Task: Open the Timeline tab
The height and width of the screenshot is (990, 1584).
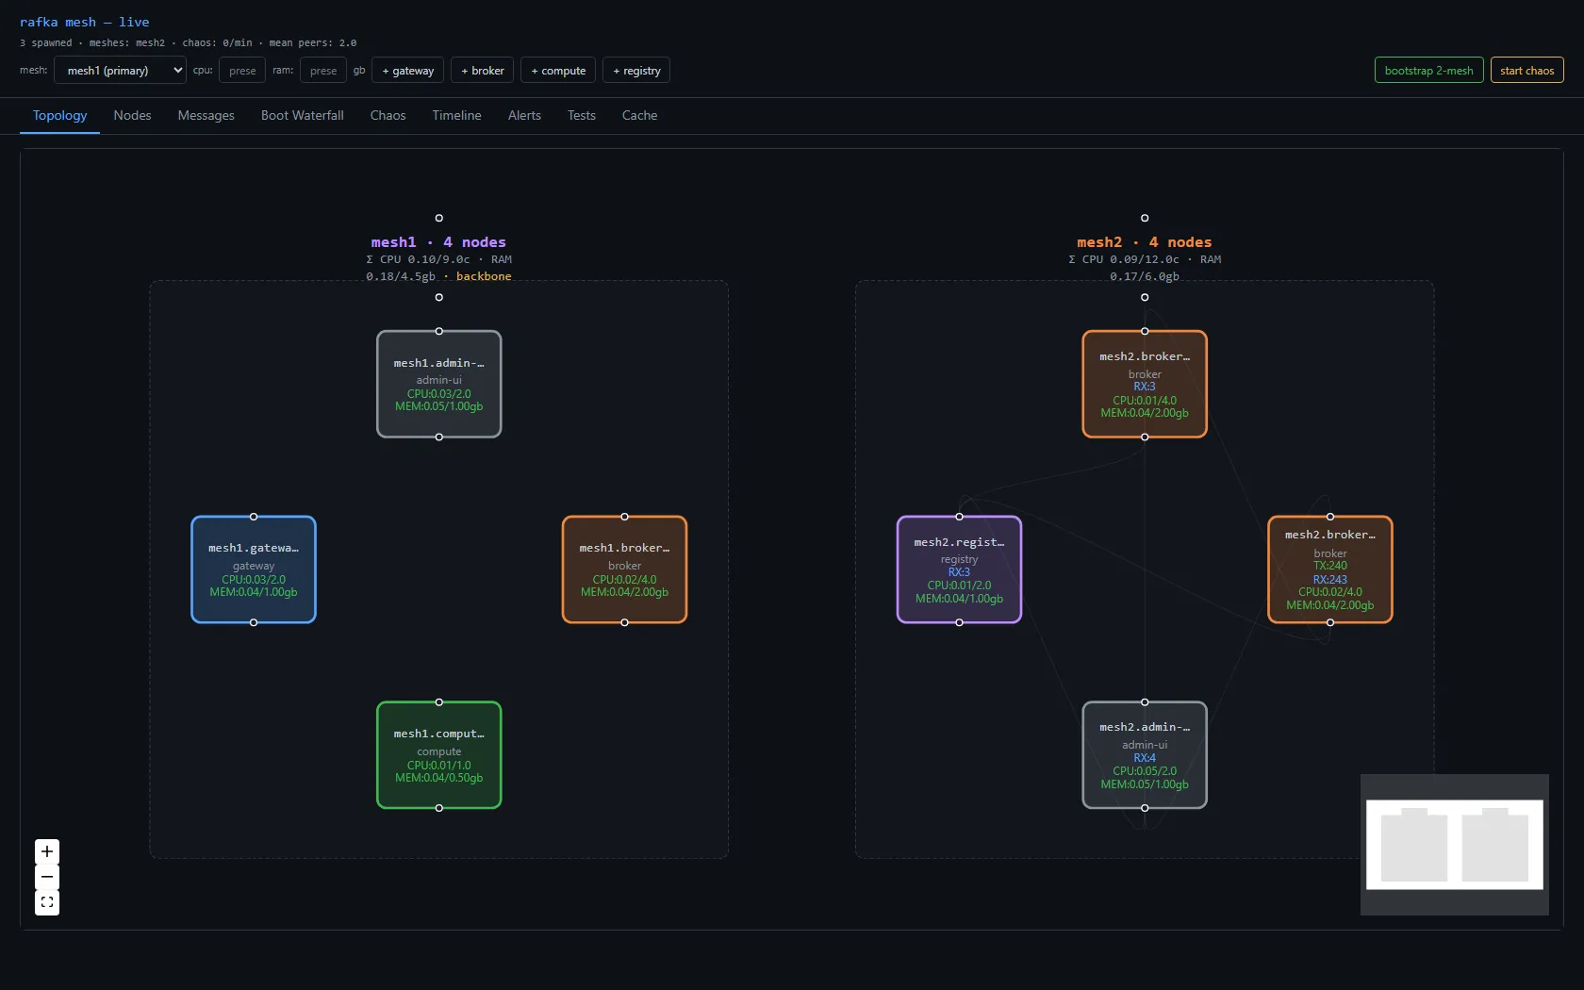Action: [x=456, y=115]
